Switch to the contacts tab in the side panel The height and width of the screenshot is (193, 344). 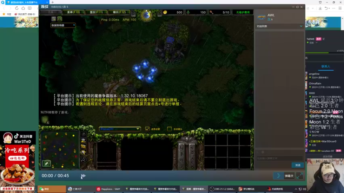326,66
